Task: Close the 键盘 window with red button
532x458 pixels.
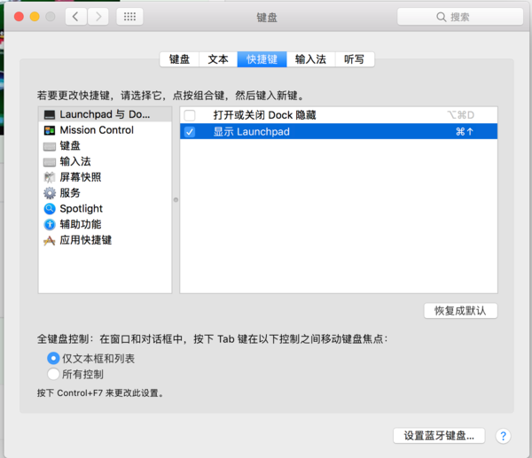Action: point(19,17)
